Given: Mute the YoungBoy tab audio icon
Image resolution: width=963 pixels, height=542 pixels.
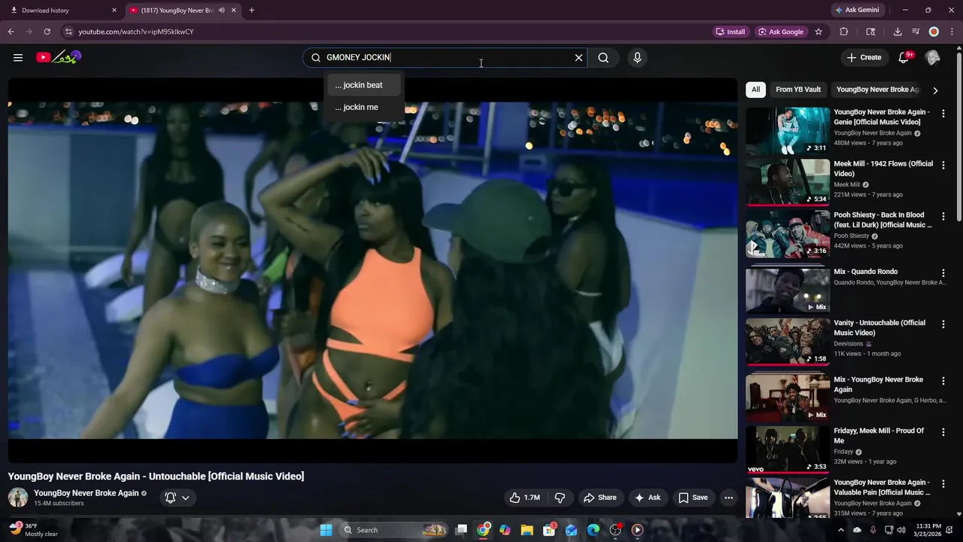Looking at the screenshot, I should (222, 11).
